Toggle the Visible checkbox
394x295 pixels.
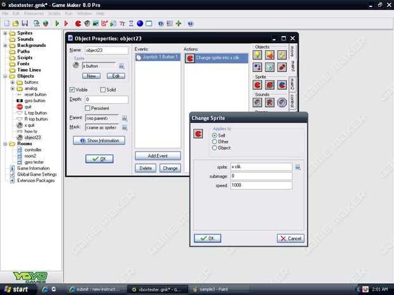(72, 89)
